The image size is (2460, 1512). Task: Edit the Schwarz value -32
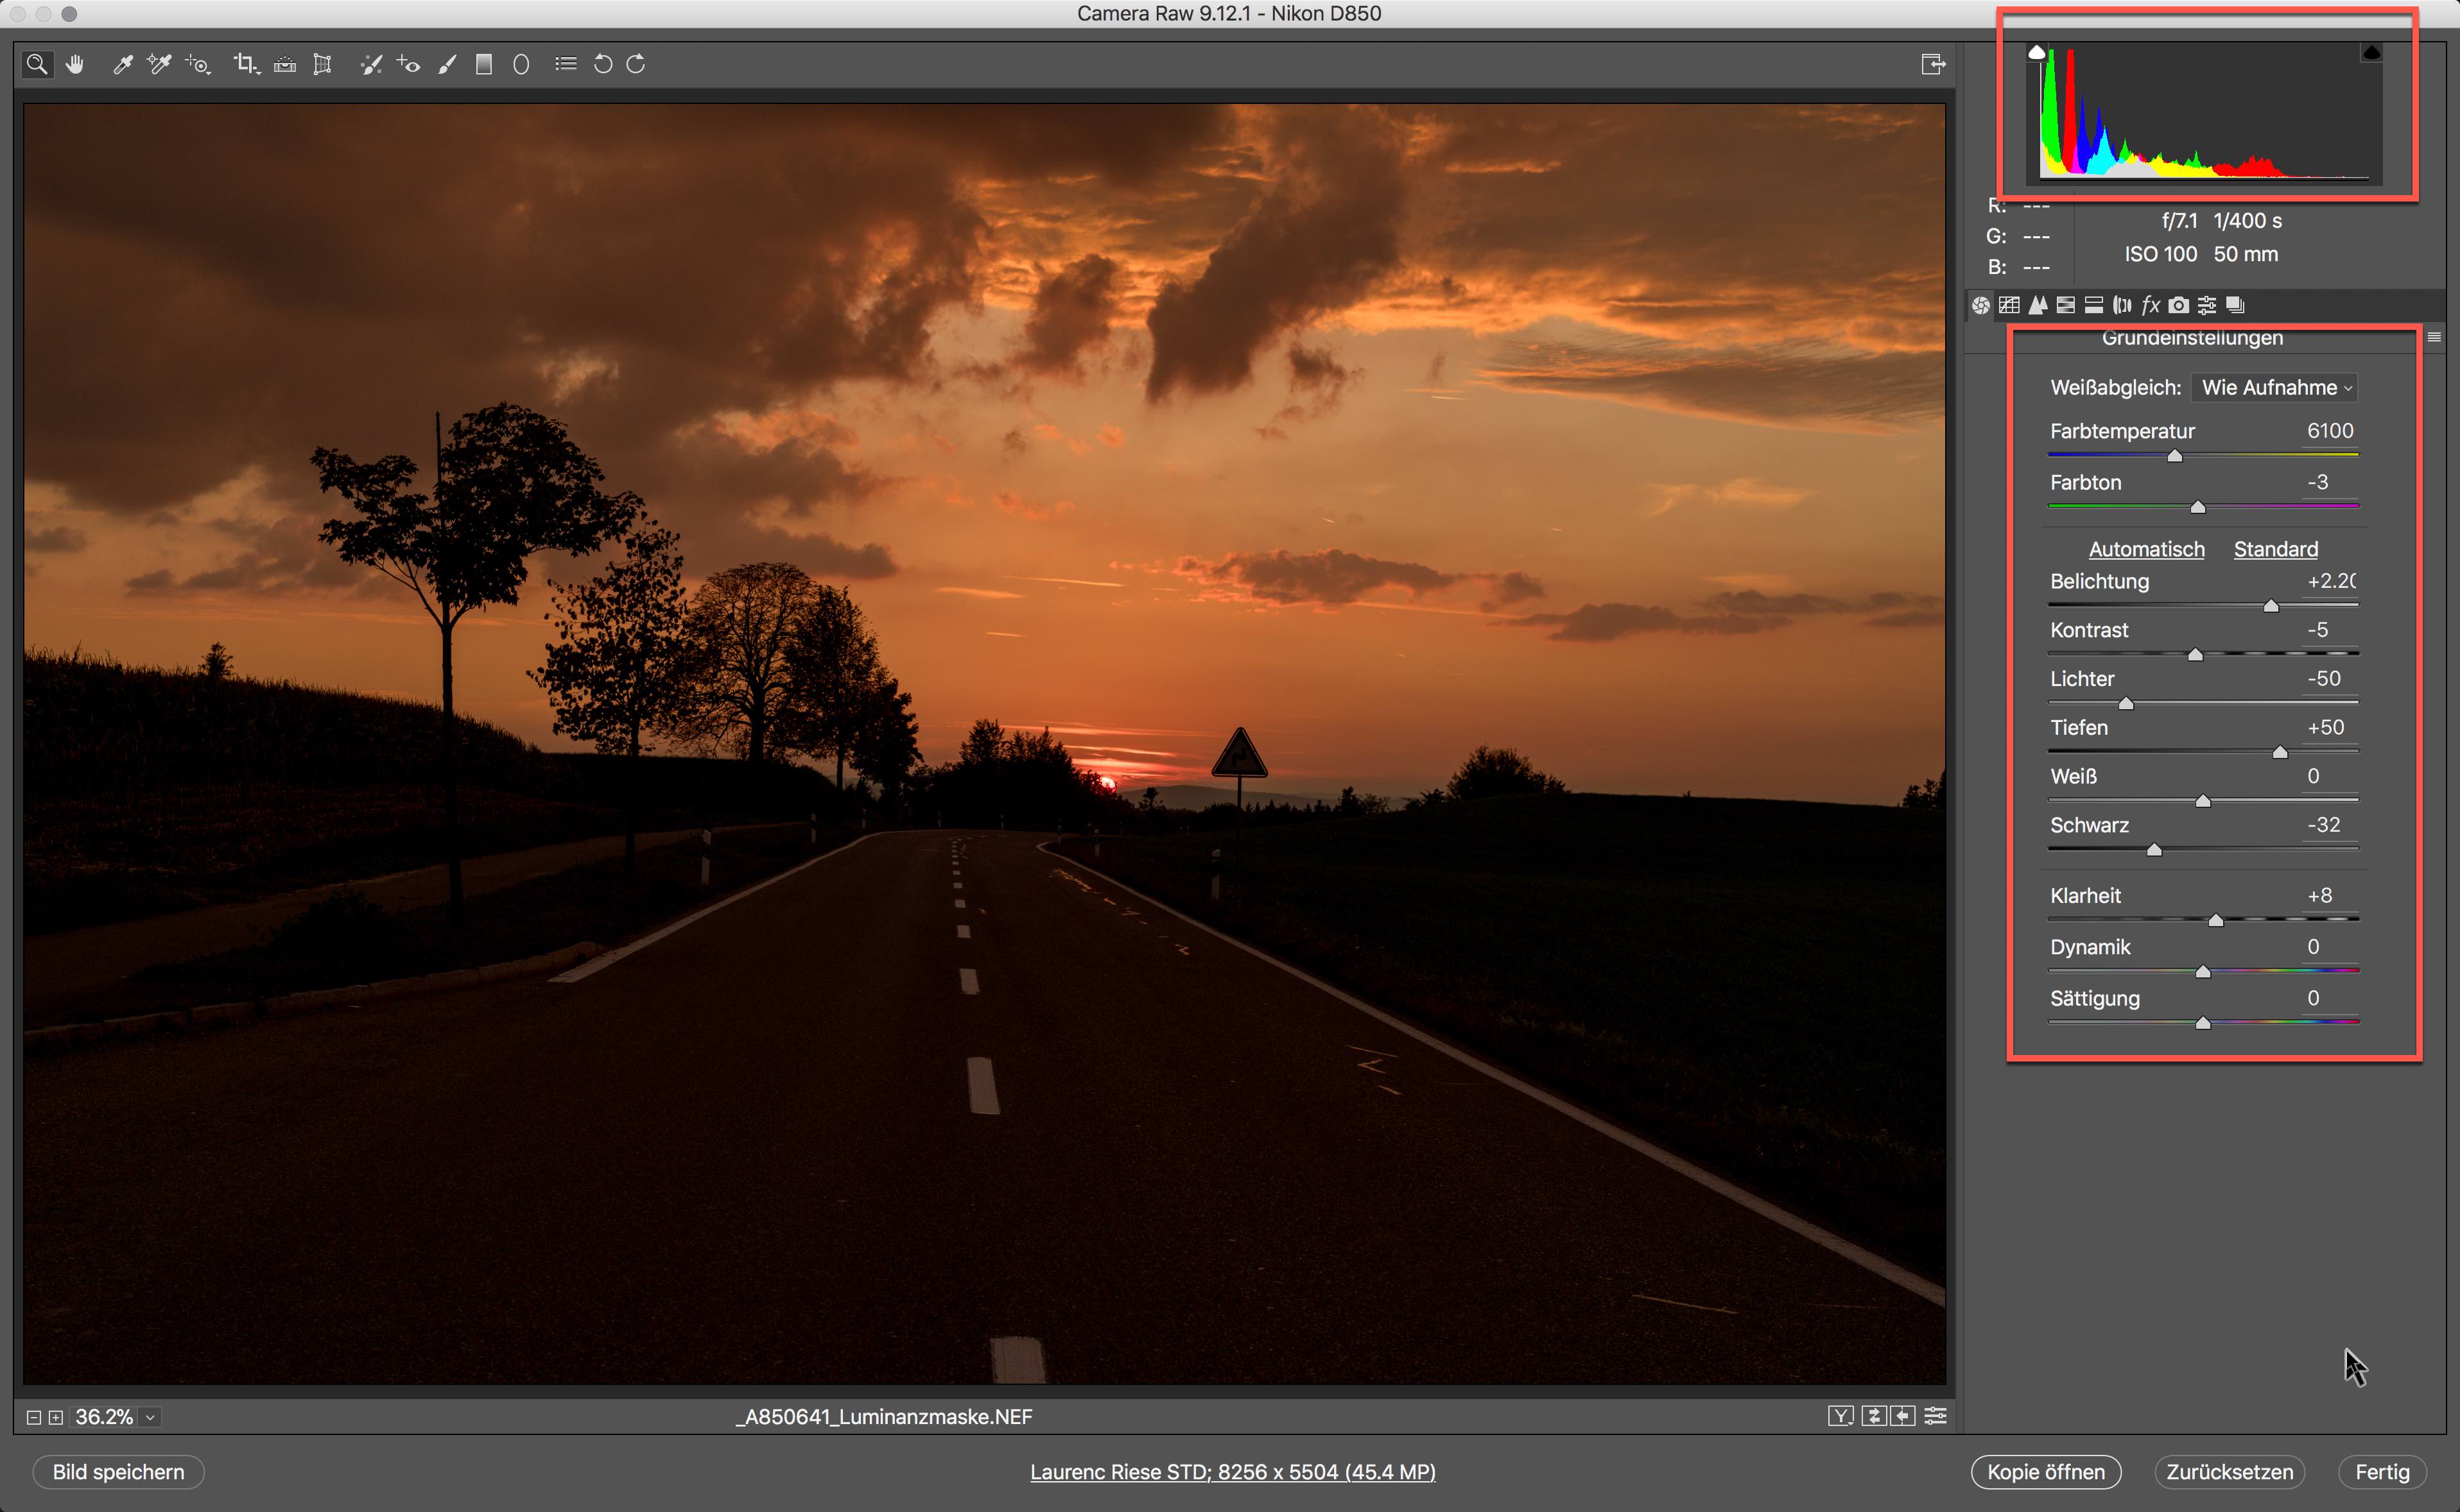pyautogui.click(x=2330, y=825)
